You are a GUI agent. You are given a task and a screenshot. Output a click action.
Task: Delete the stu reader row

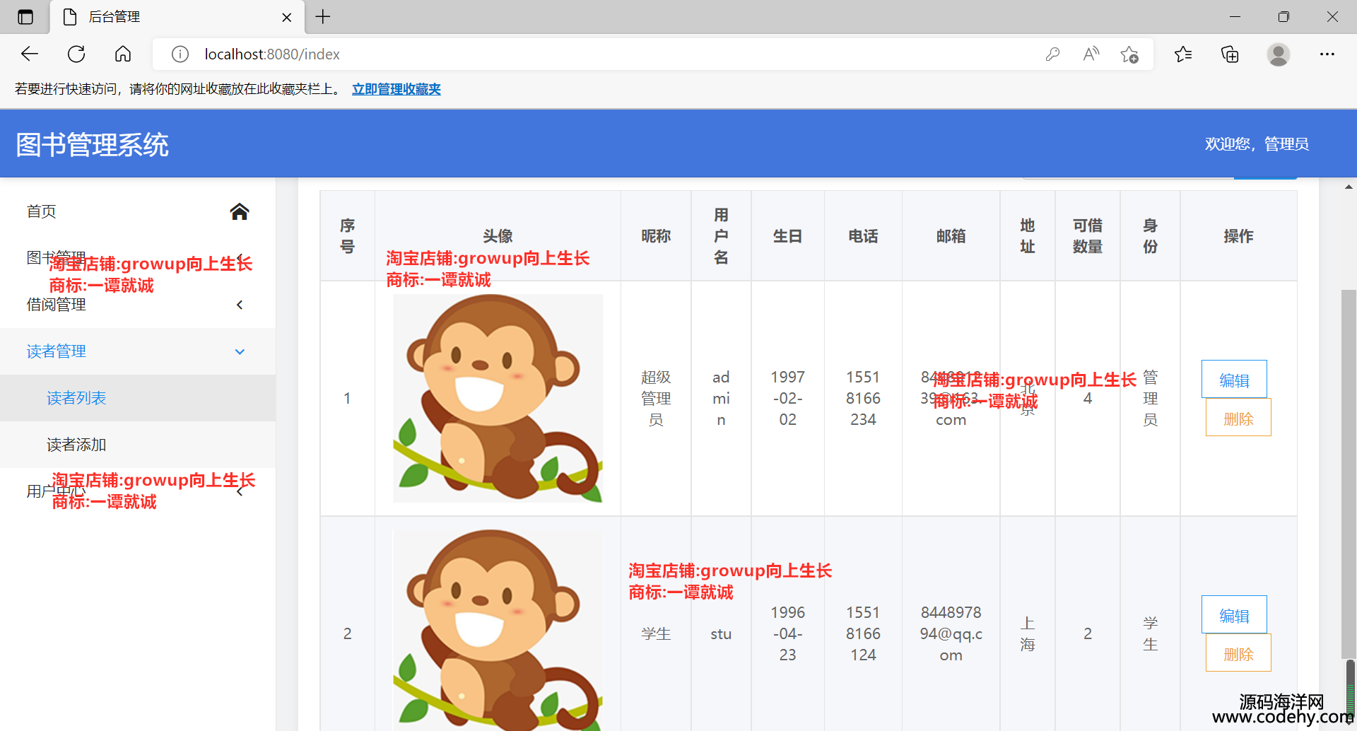pyautogui.click(x=1238, y=653)
